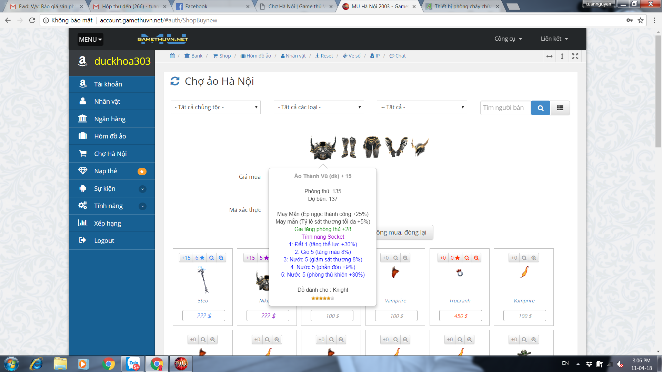Click the GAMETHUVN.NET logo

click(x=163, y=39)
